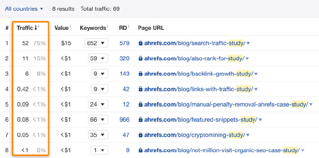Viewport: 319px width, 158px height.
Task: Click the info icon next to Traffic
Action: (39, 26)
